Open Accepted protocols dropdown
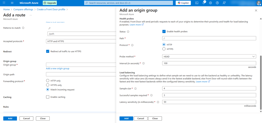Viewport: 262px width, 123px height. tap(81, 41)
